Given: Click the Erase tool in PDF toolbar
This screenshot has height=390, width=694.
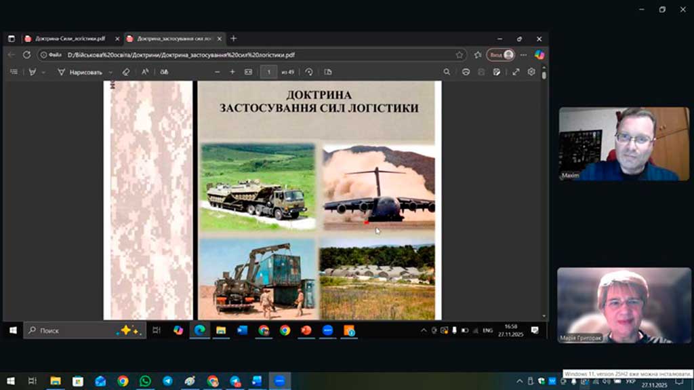Looking at the screenshot, I should click(x=125, y=72).
